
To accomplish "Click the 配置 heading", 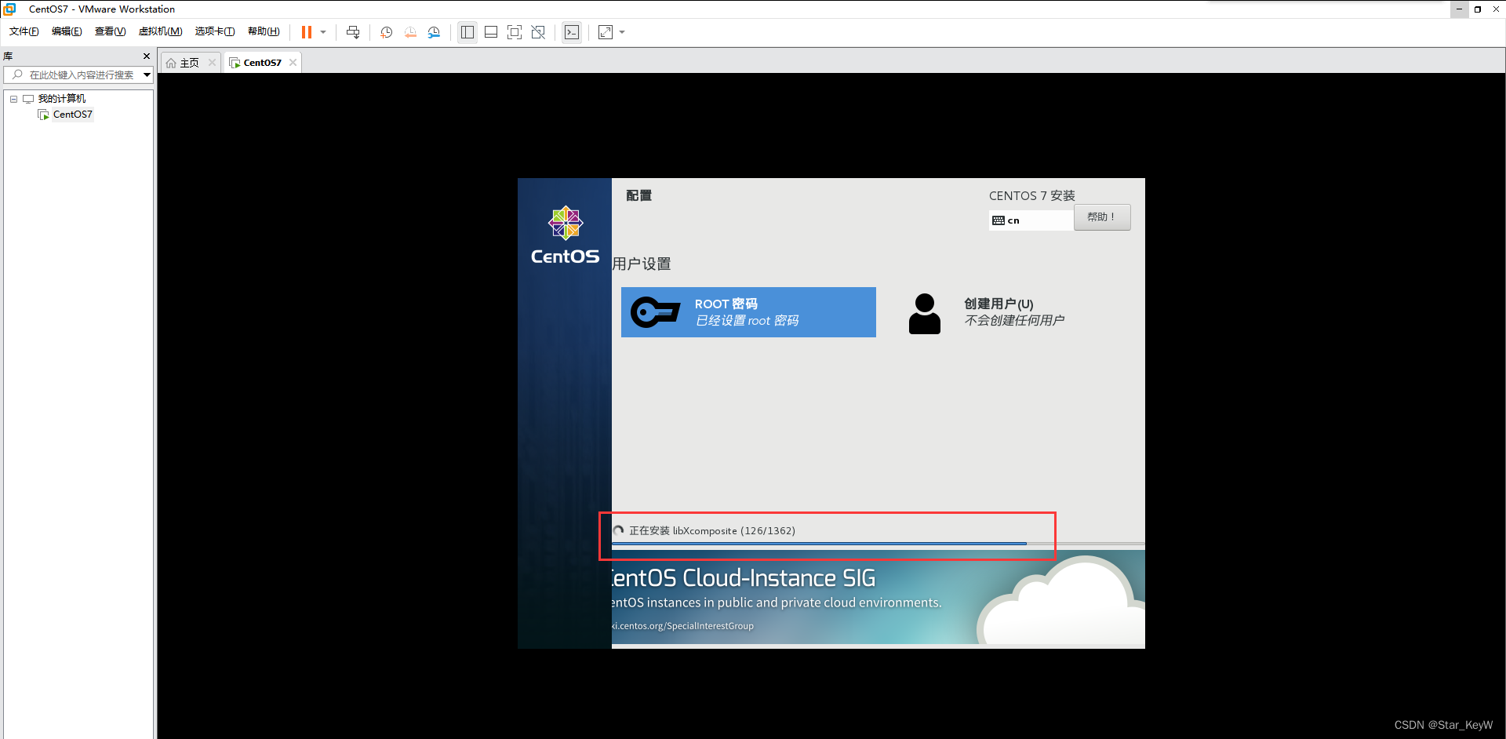I will click(639, 195).
